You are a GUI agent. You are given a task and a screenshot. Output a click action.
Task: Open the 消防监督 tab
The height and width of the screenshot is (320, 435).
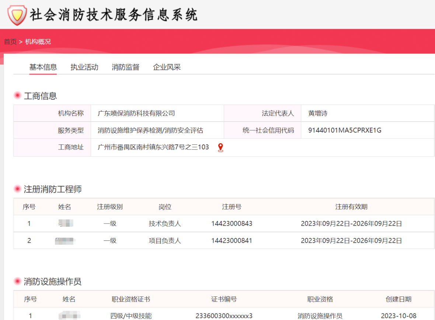(125, 67)
